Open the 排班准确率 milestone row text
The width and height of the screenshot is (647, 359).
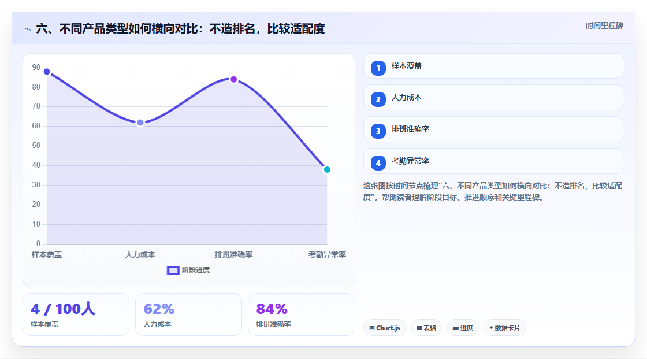410,129
